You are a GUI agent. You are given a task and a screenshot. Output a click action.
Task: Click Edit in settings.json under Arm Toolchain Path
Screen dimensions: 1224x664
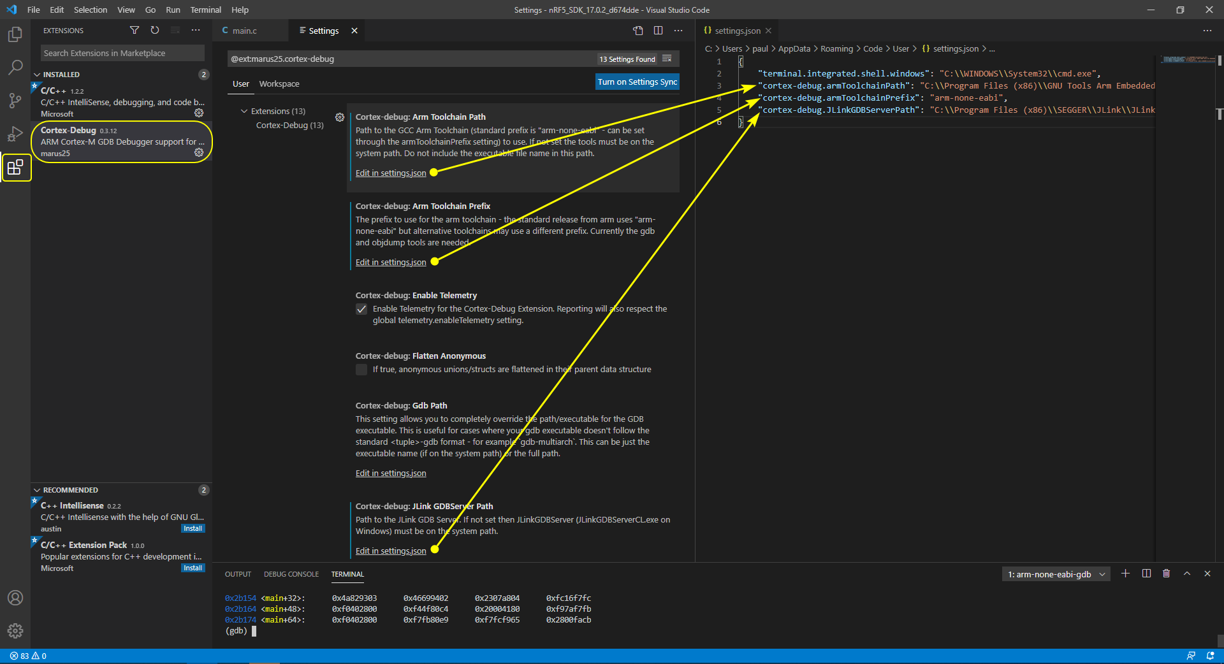coord(391,173)
